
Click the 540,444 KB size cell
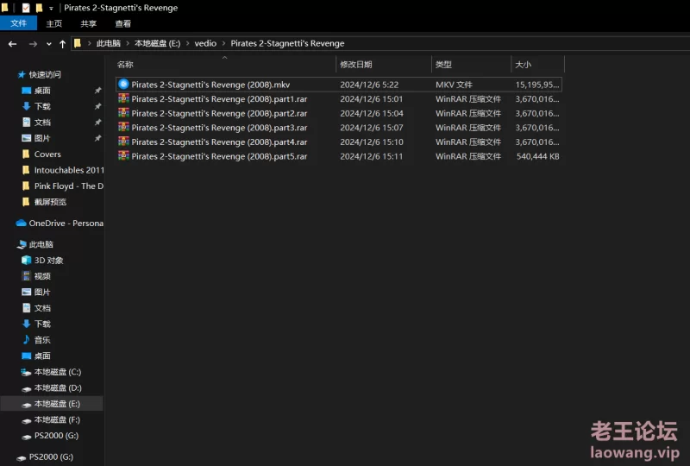537,156
